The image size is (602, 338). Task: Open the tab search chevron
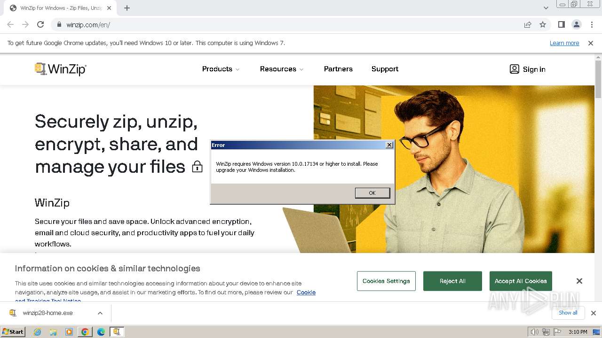coord(546,8)
